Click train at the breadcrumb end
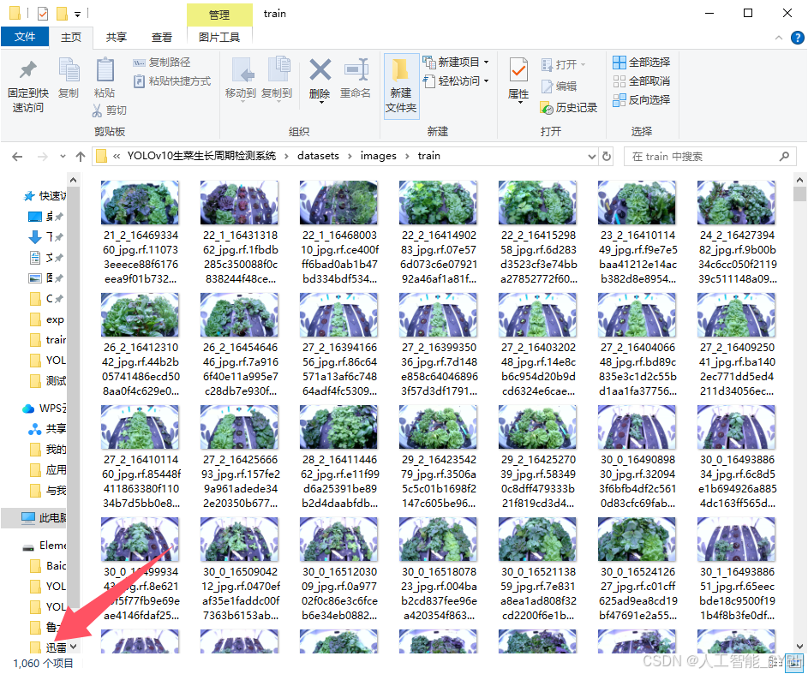Image resolution: width=808 pixels, height=674 pixels. [428, 156]
